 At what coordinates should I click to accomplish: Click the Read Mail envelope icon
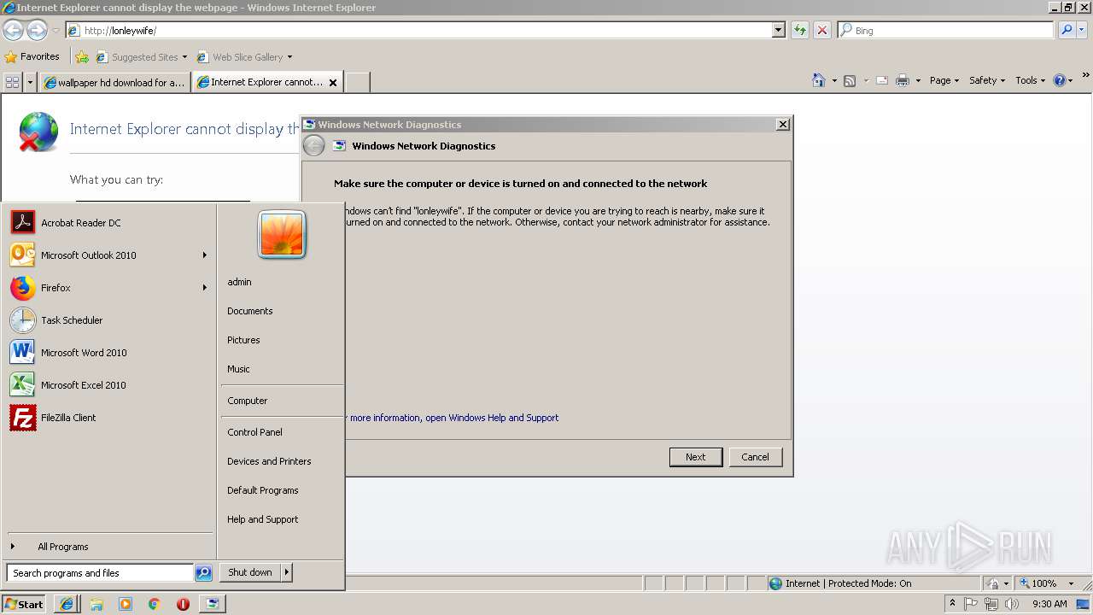pyautogui.click(x=882, y=80)
